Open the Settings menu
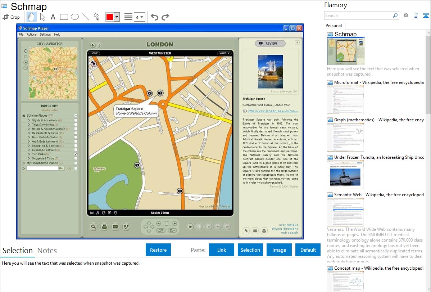Viewport: 431px width, 292px height. [45, 35]
